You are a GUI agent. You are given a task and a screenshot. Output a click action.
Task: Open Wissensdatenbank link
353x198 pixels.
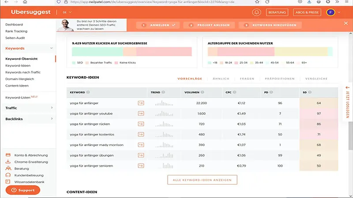29,182
